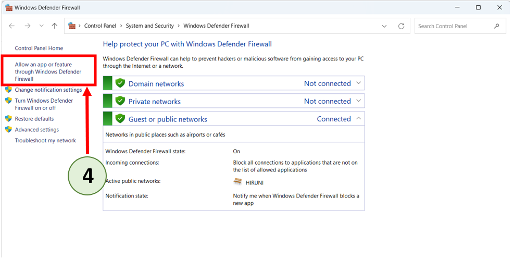Click the Search Control Panel field
This screenshot has height=259, width=514.
tap(453, 26)
